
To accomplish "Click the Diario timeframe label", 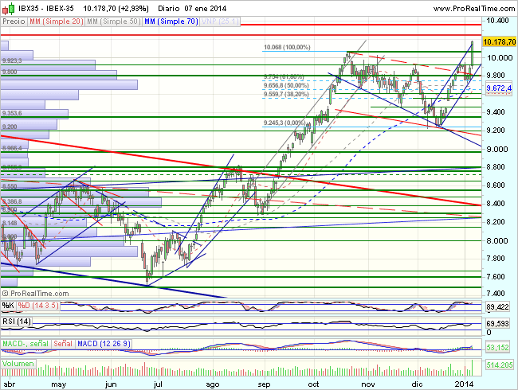I will pos(169,8).
